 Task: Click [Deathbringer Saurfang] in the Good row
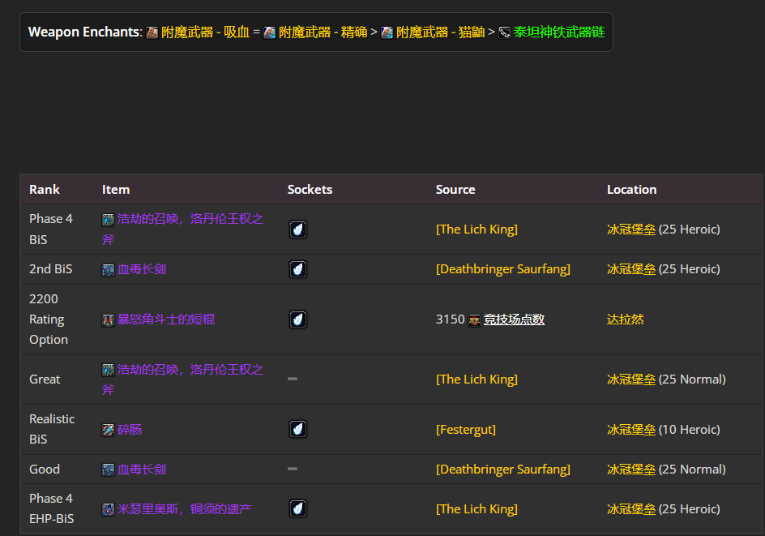pos(502,470)
